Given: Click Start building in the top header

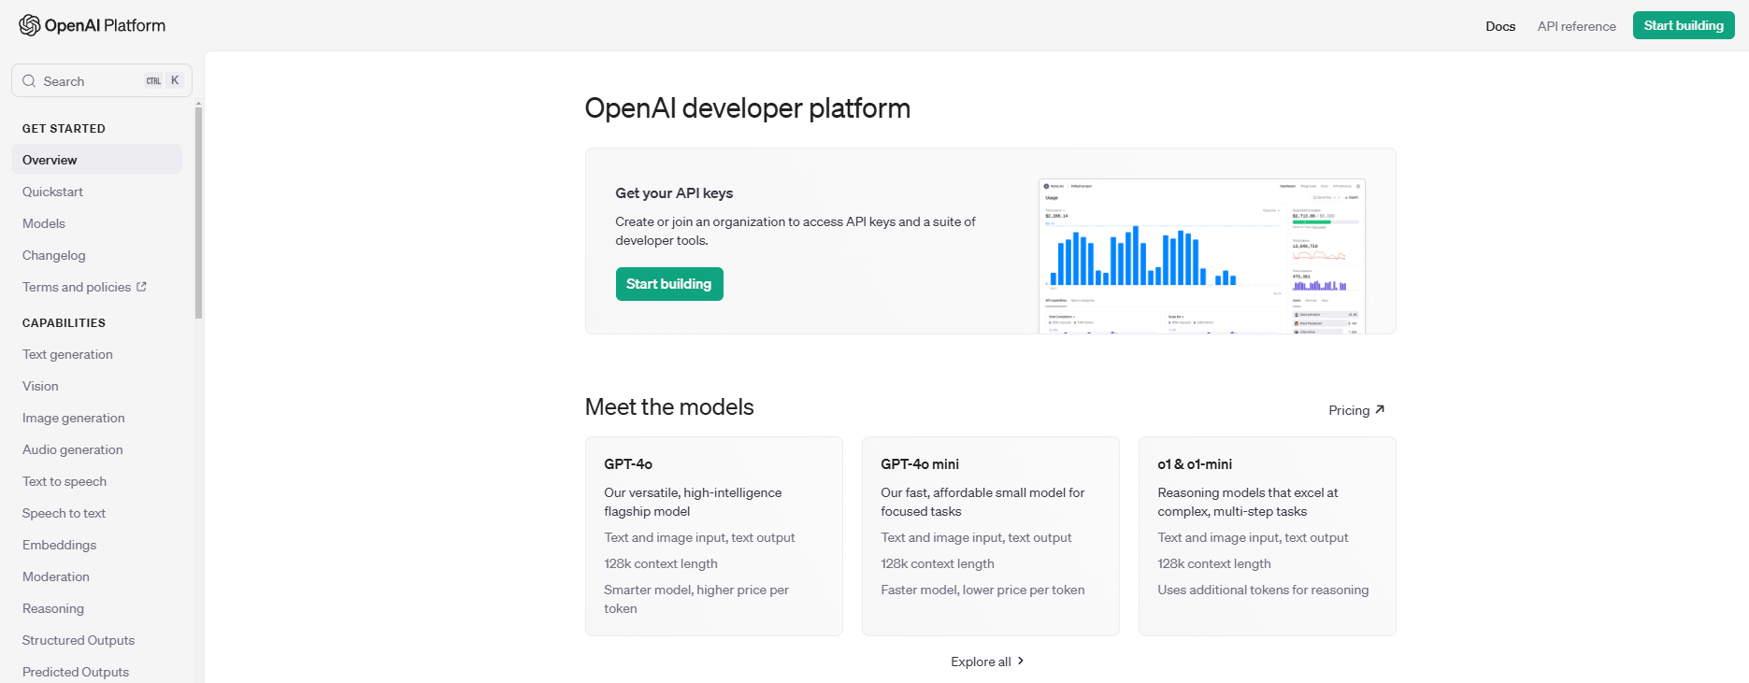Looking at the screenshot, I should tap(1684, 25).
